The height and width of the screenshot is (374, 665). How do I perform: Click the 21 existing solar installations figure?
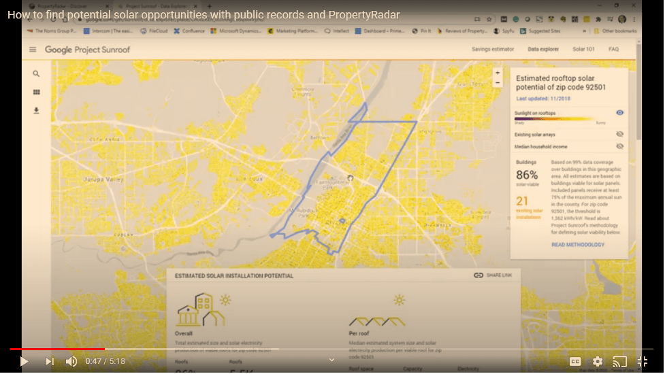(x=522, y=201)
